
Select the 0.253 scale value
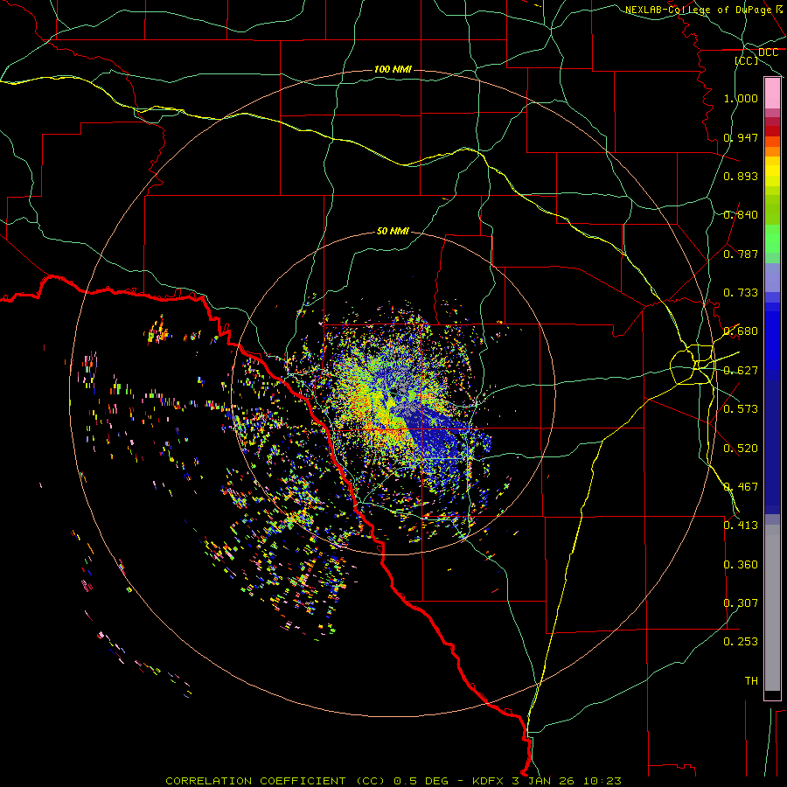pos(741,642)
